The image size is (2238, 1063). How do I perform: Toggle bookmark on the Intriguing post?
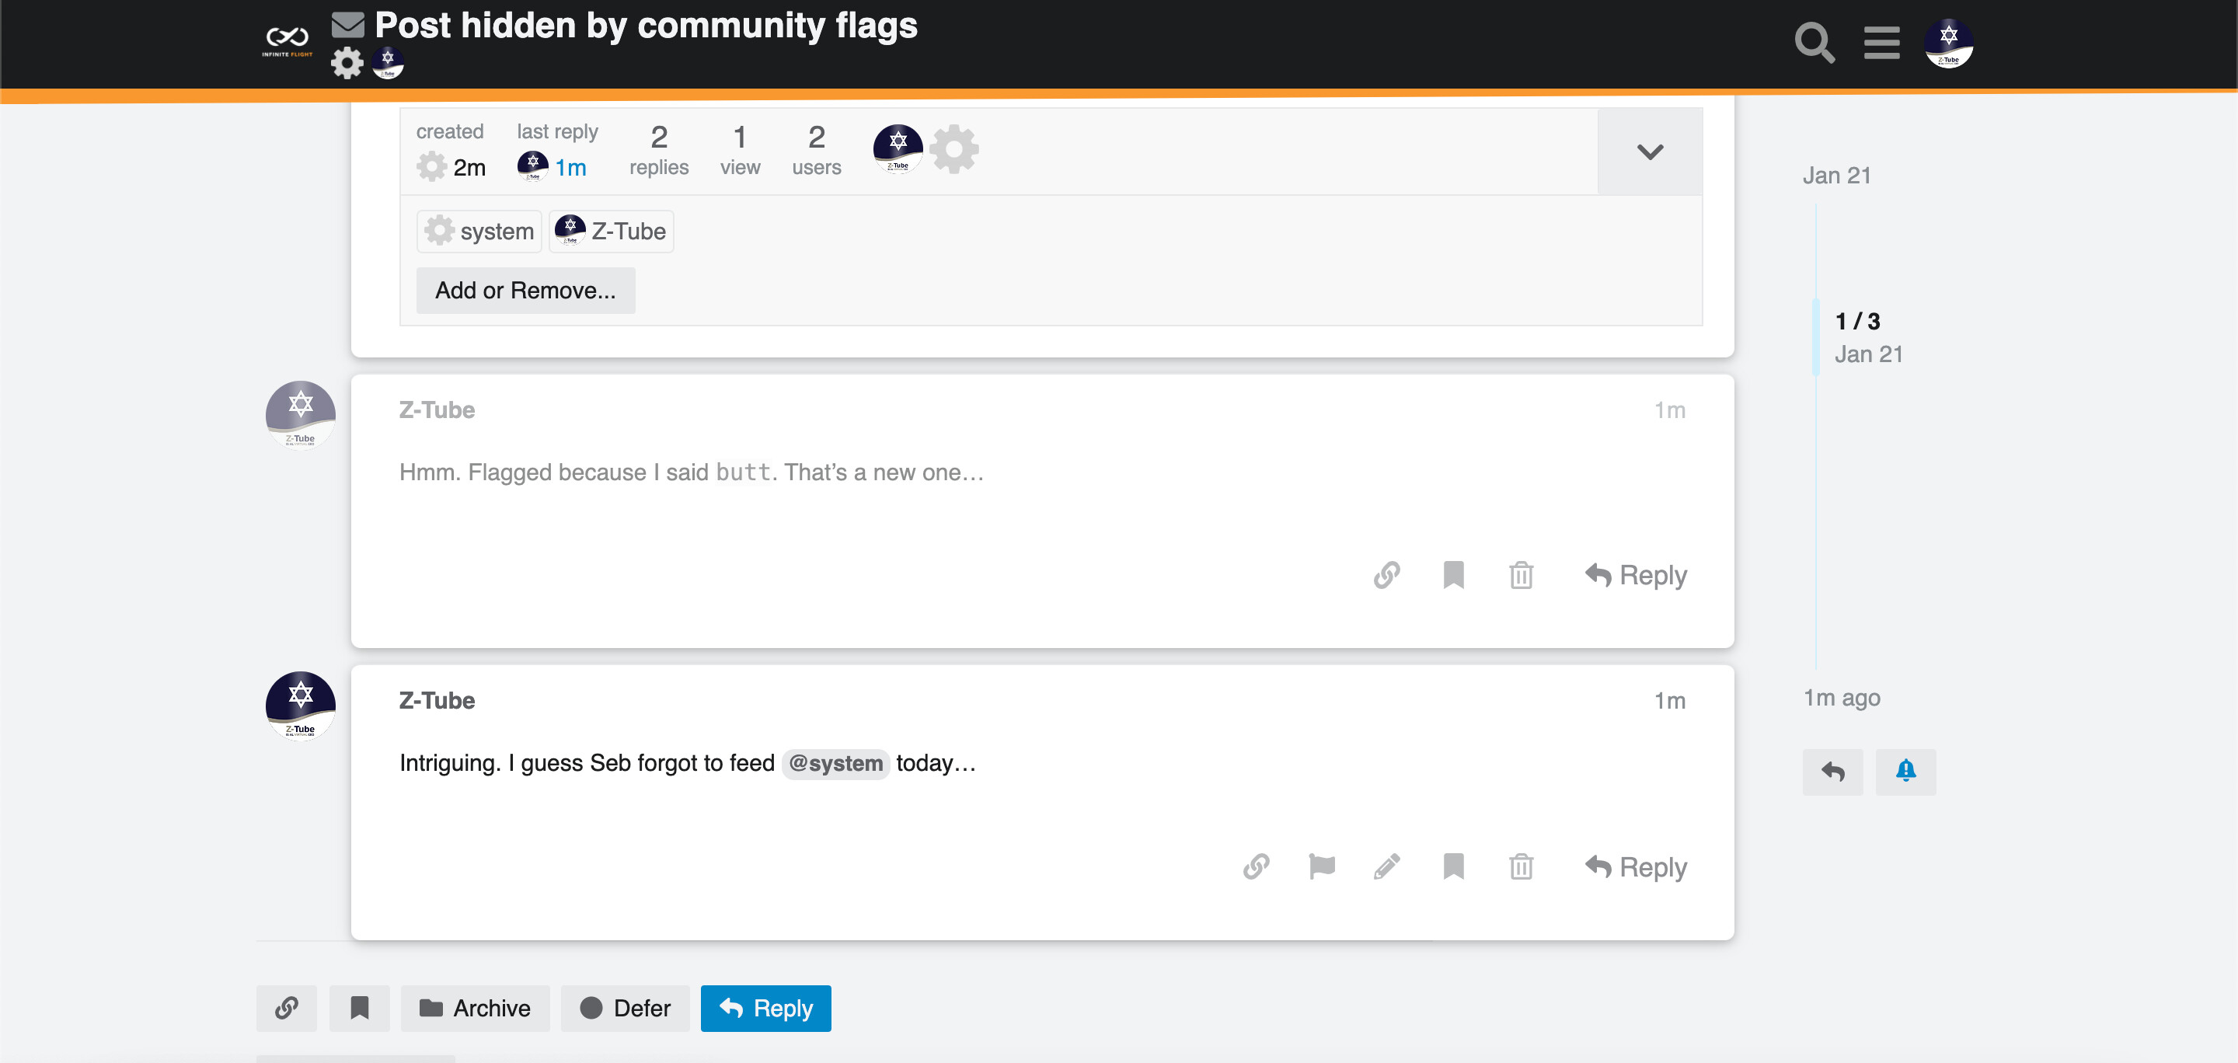(1453, 866)
